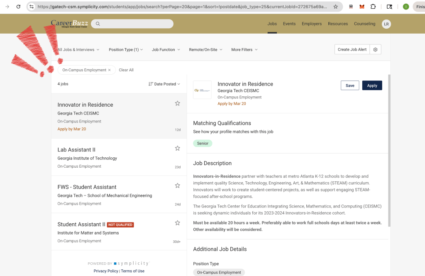Open the MetaMask fox extension
The height and width of the screenshot is (276, 425).
[x=362, y=7]
